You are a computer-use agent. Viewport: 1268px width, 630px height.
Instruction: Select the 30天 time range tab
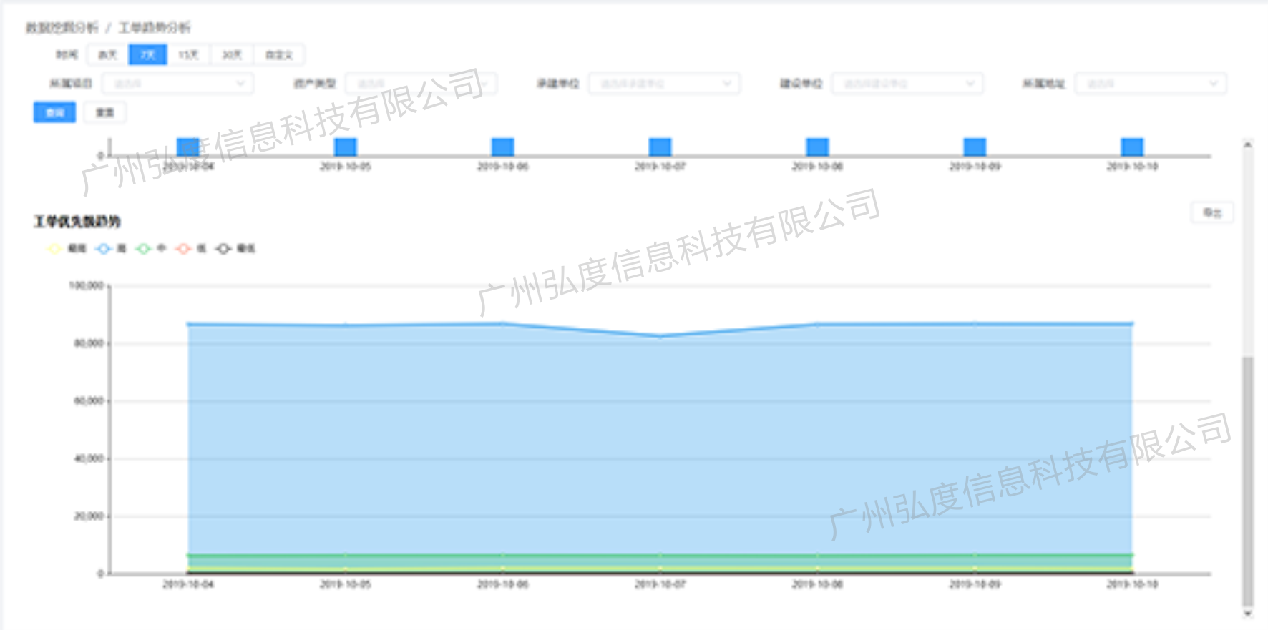click(232, 55)
